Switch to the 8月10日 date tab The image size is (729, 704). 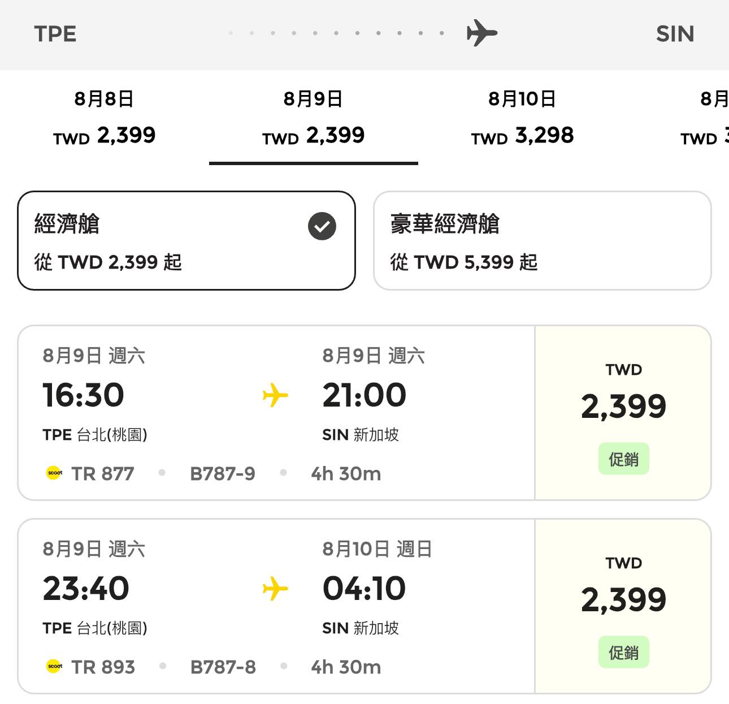[x=523, y=118]
